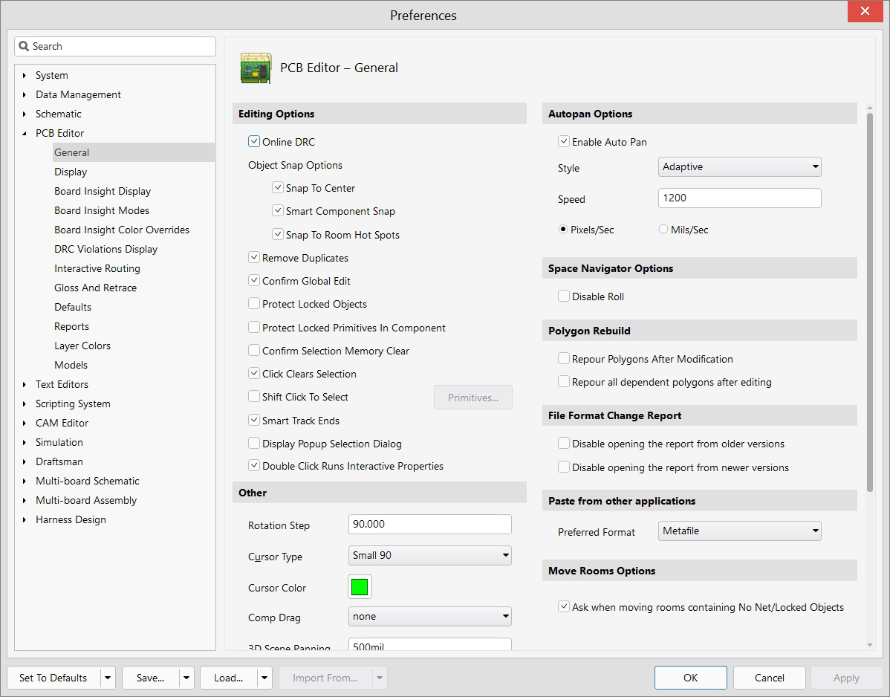Open Board Insight Display page

103,191
